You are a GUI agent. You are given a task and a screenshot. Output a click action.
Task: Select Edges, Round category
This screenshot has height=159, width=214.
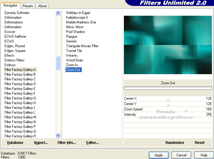click(15, 46)
